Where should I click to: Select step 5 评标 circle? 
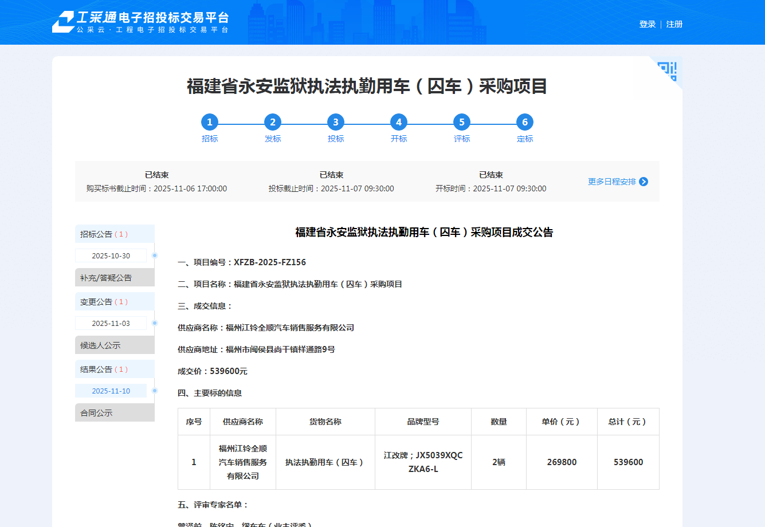tap(462, 122)
